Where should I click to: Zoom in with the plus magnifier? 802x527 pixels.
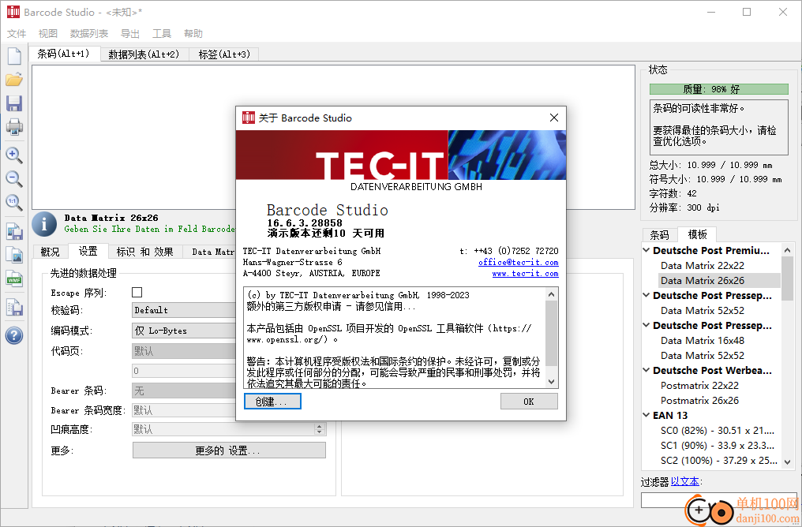[x=13, y=155]
